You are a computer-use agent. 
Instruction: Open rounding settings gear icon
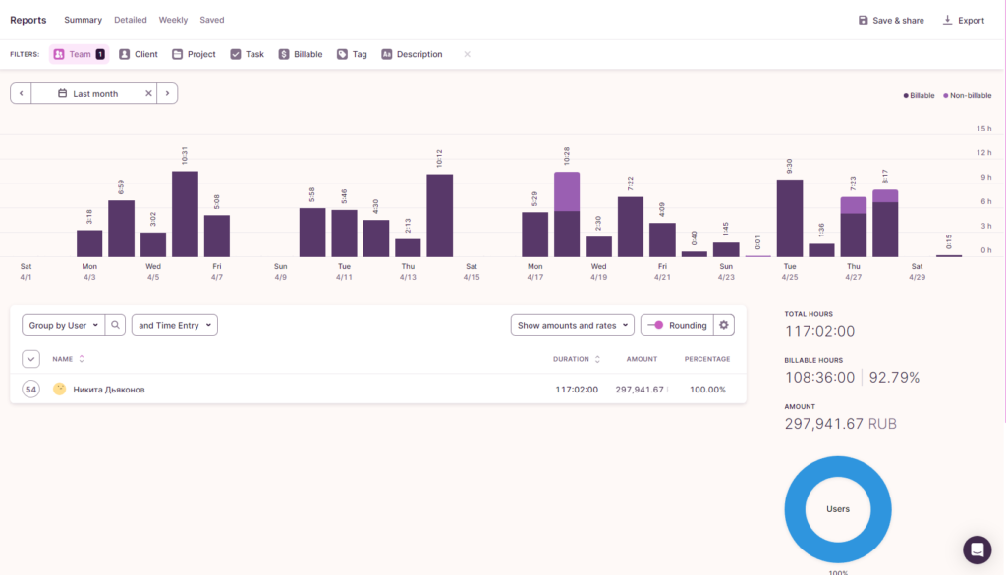[x=724, y=325]
